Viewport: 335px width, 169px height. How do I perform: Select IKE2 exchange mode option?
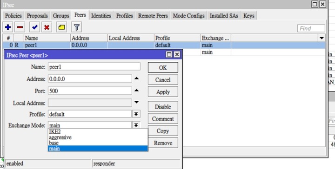tap(98, 132)
